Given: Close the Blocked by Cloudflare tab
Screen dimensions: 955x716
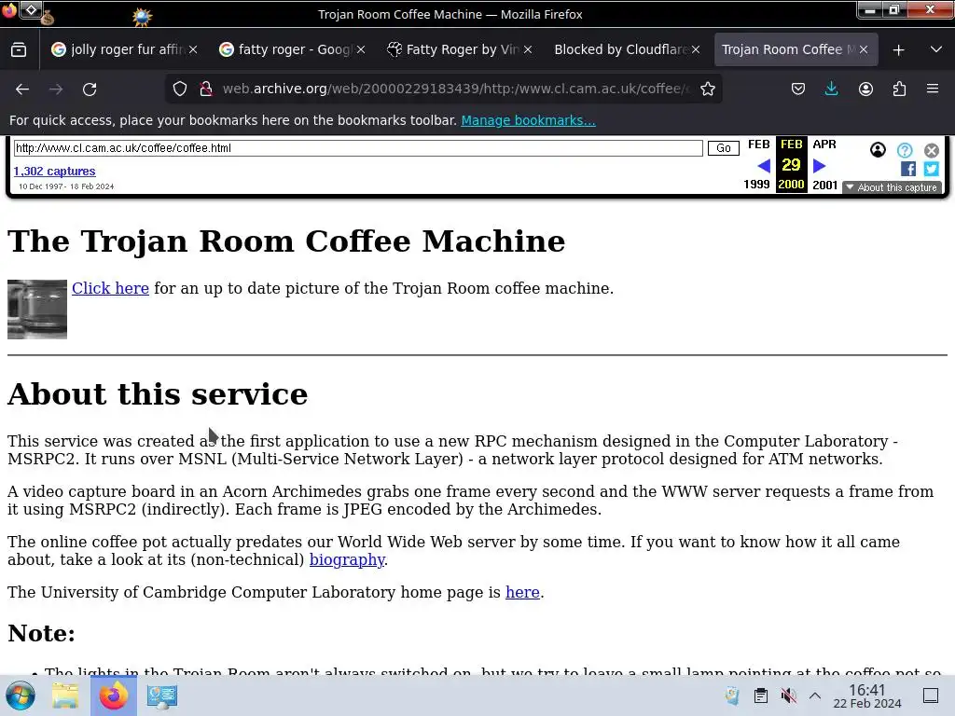Looking at the screenshot, I should click(696, 49).
